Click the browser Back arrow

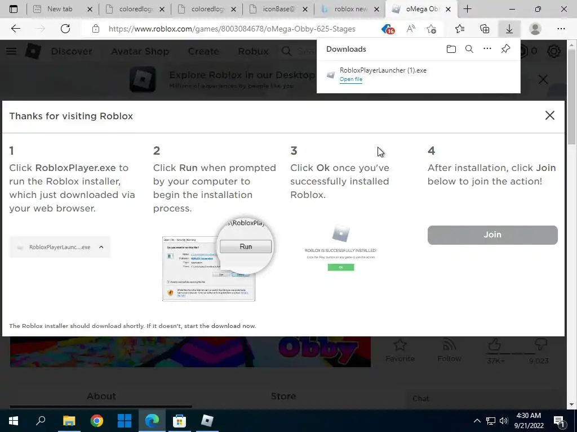tap(15, 29)
